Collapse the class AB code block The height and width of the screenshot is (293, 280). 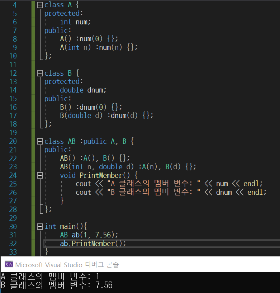[x=40, y=141]
